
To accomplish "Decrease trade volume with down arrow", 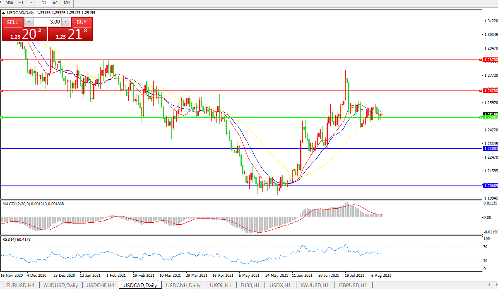I will pyautogui.click(x=29, y=22).
